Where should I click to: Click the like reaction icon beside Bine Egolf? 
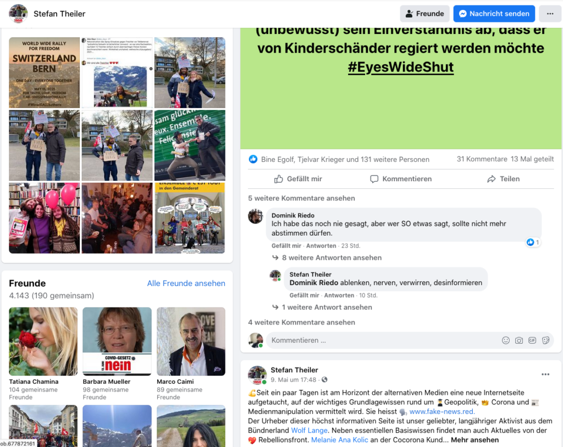tap(253, 159)
